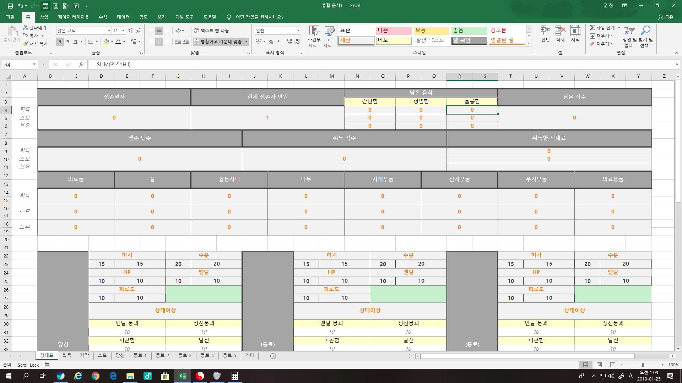Click the 공유 (Share) button
This screenshot has width=682, height=383.
(x=665, y=17)
